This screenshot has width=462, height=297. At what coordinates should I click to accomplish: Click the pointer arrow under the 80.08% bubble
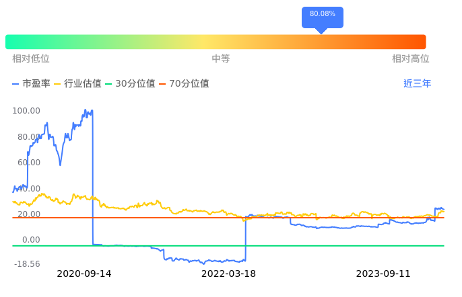tap(321, 31)
